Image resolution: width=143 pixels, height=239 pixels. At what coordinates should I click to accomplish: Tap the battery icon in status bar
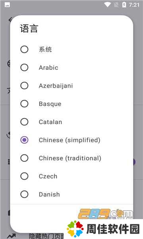click(x=124, y=5)
